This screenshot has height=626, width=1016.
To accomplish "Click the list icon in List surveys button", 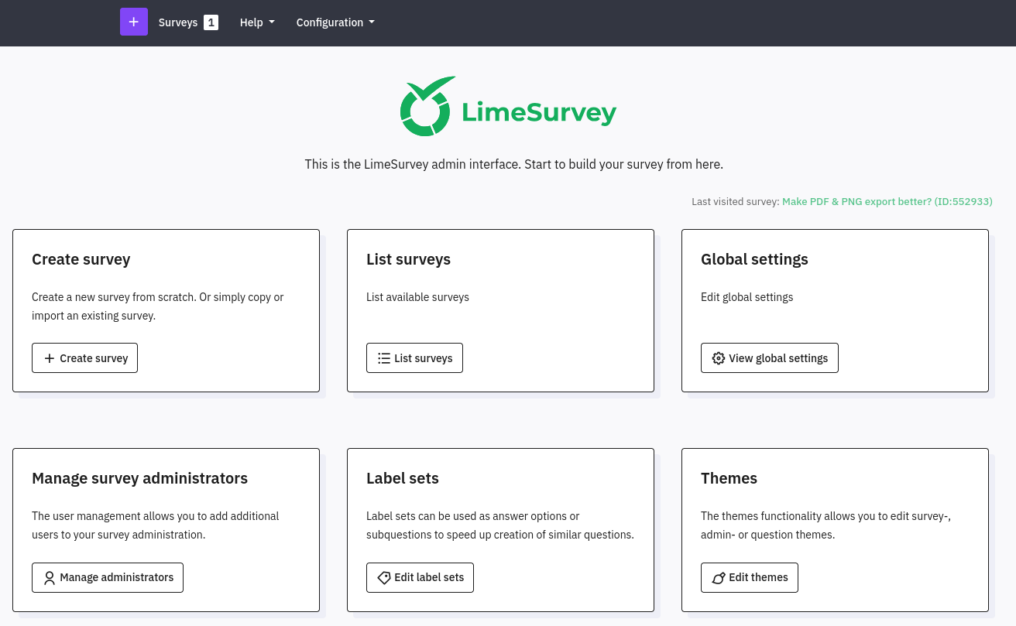I will pyautogui.click(x=384, y=358).
